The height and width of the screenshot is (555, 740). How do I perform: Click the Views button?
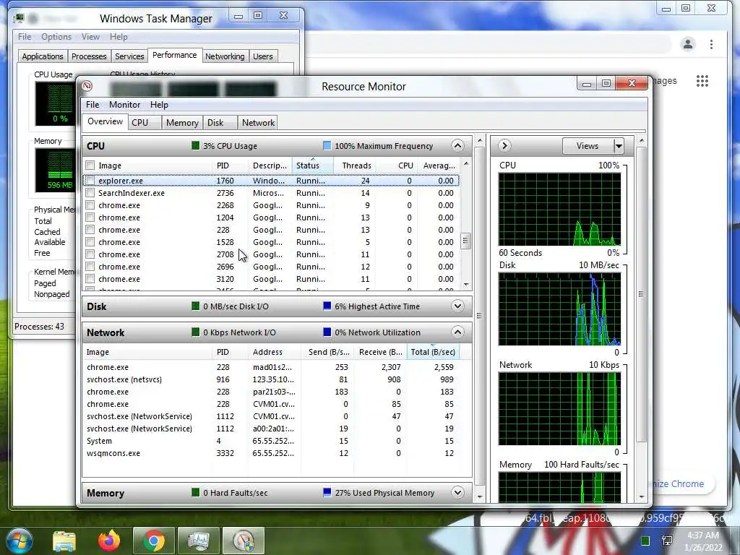coord(588,146)
